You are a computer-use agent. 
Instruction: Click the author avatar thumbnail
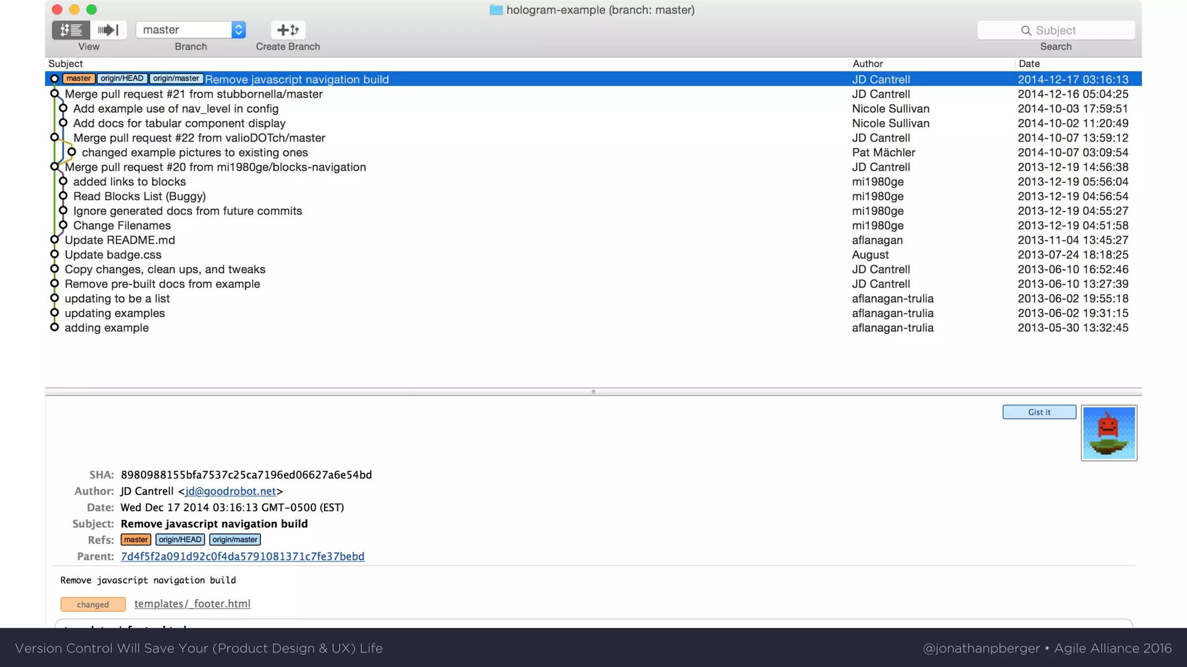1109,433
